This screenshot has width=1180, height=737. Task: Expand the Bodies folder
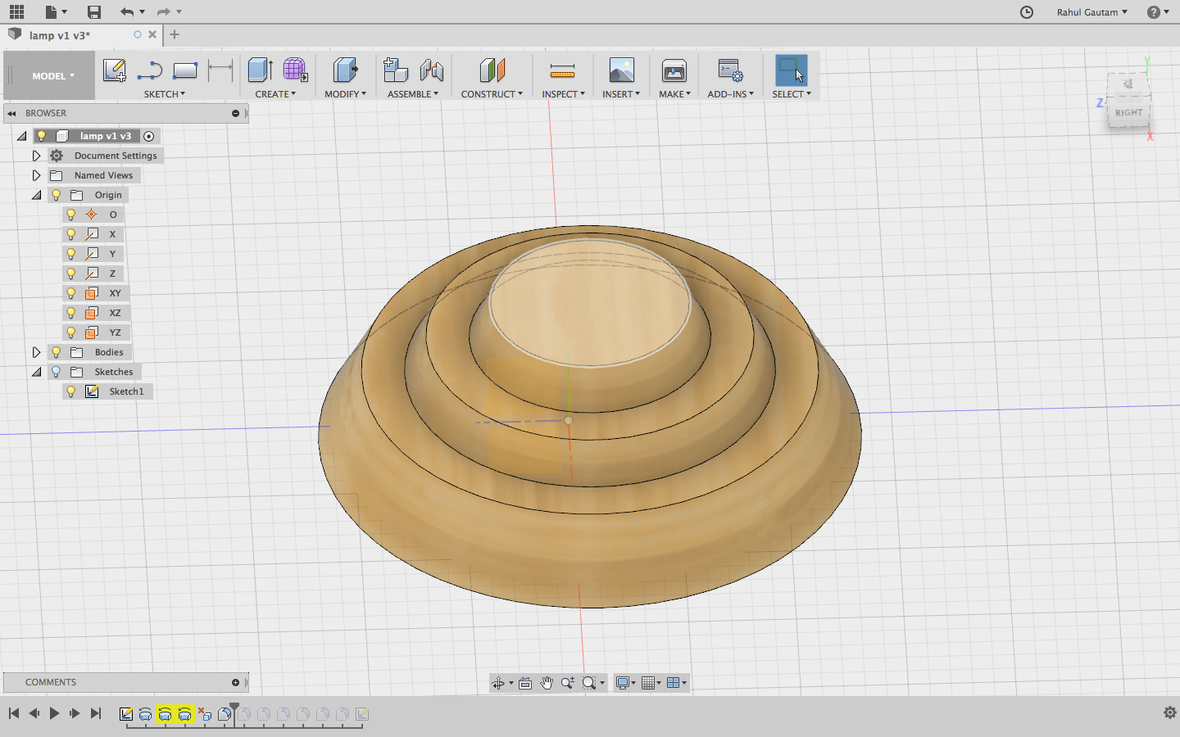[36, 352]
